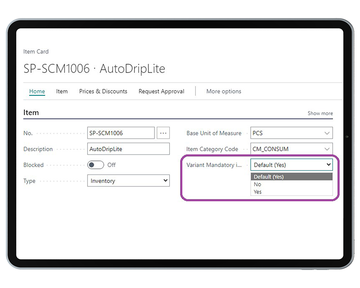
Task: Click the Variant Mandatory field label
Action: tap(214, 165)
